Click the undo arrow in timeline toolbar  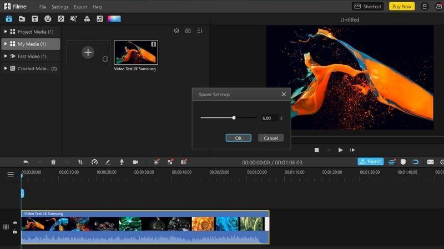point(26,162)
